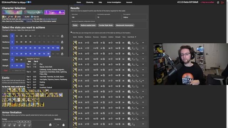Sort results by the Strength column header
This screenshot has width=228, height=128.
point(118,37)
